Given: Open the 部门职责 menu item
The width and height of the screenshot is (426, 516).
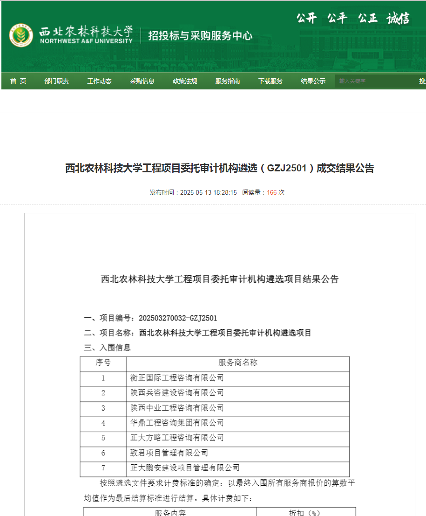Looking at the screenshot, I should pos(56,81).
